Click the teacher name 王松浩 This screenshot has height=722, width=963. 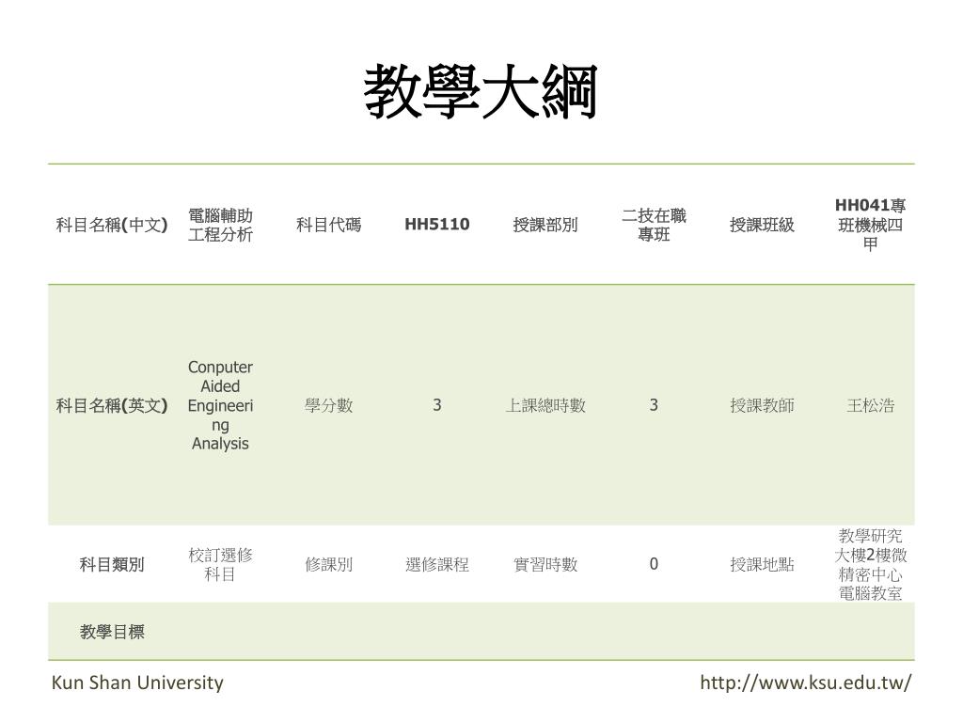click(x=870, y=405)
